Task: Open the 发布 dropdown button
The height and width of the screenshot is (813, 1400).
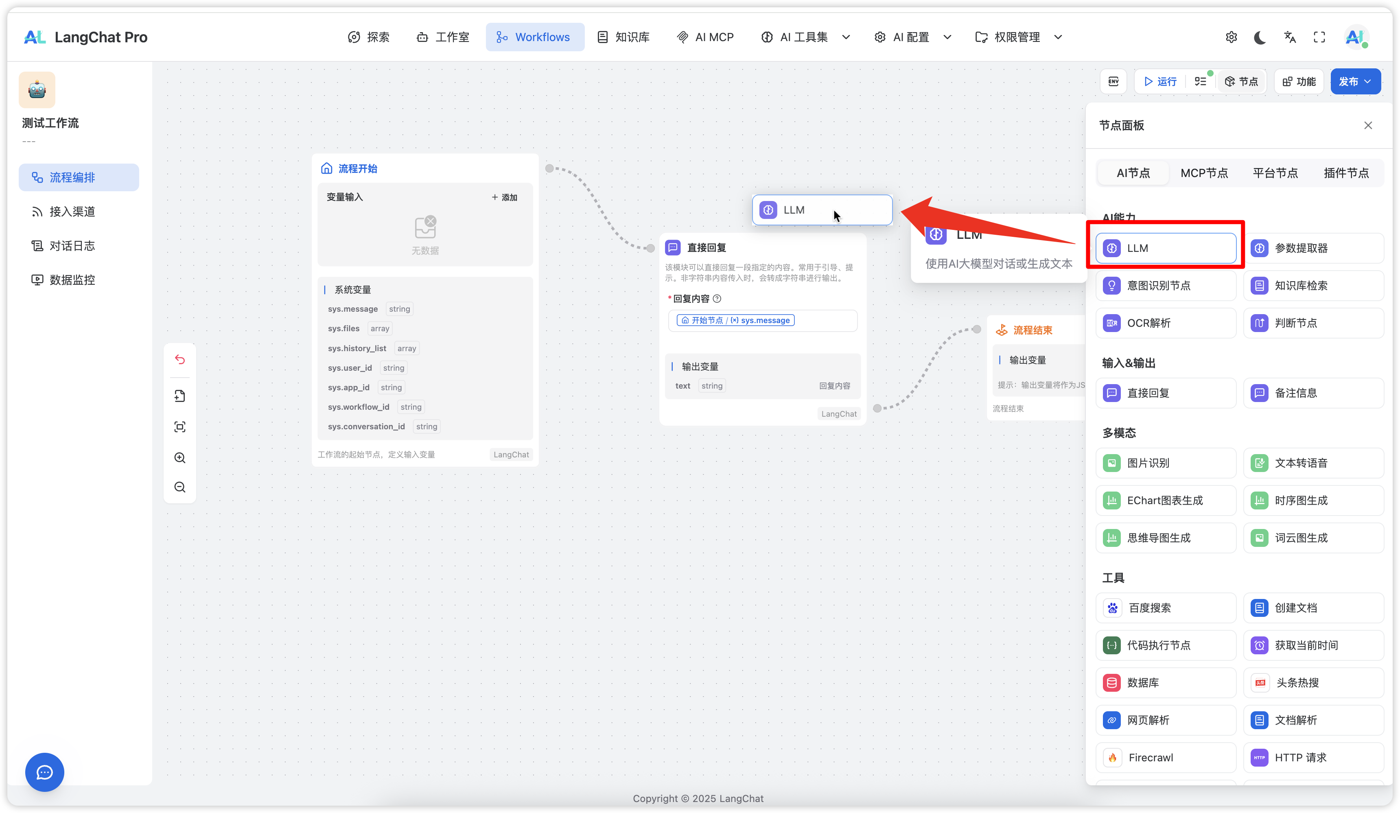Action: 1355,82
